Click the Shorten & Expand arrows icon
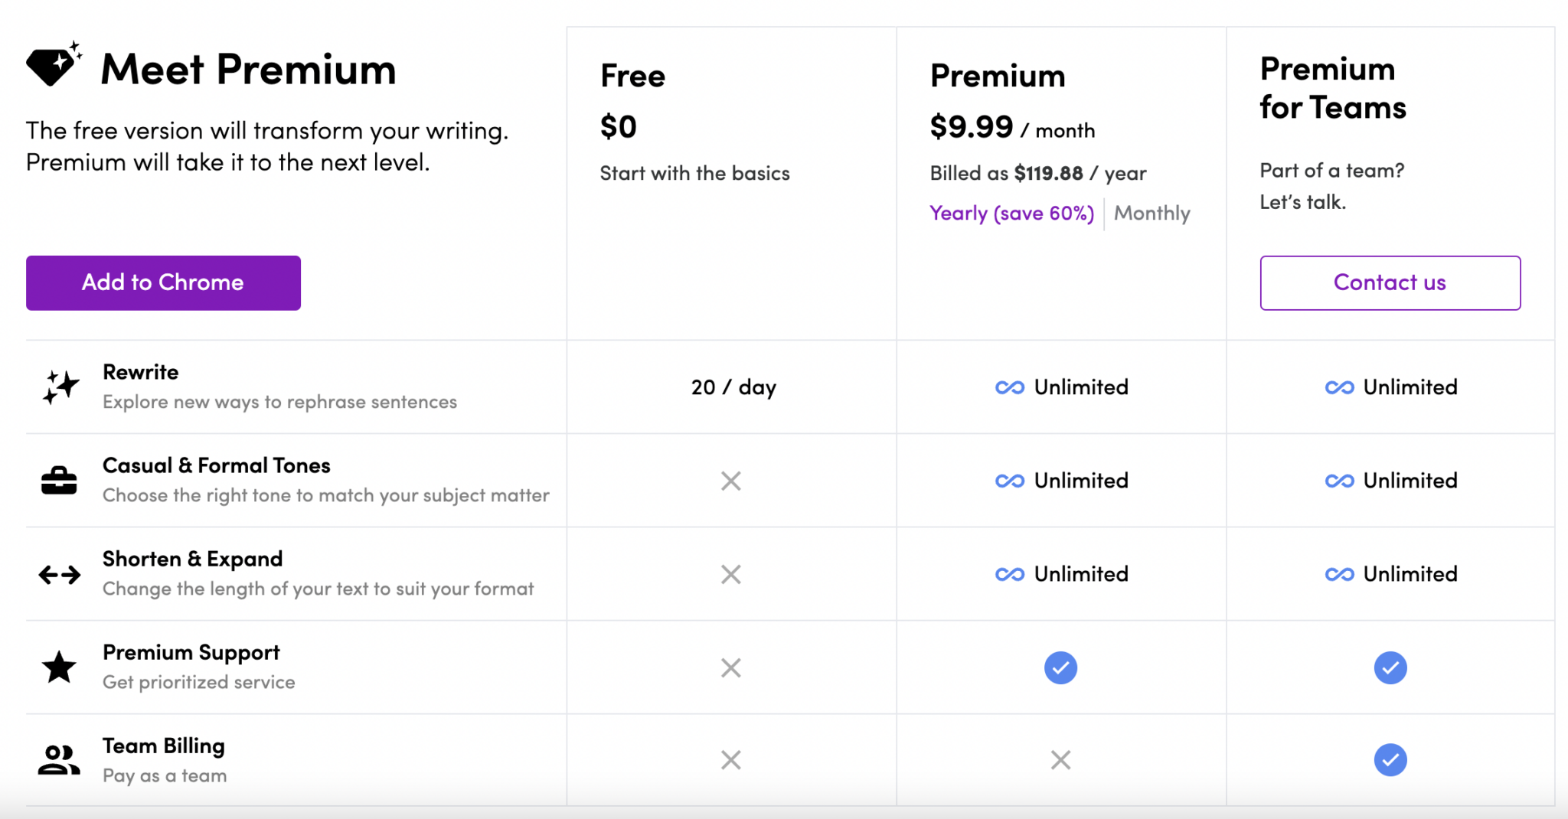This screenshot has width=1568, height=819. 60,574
